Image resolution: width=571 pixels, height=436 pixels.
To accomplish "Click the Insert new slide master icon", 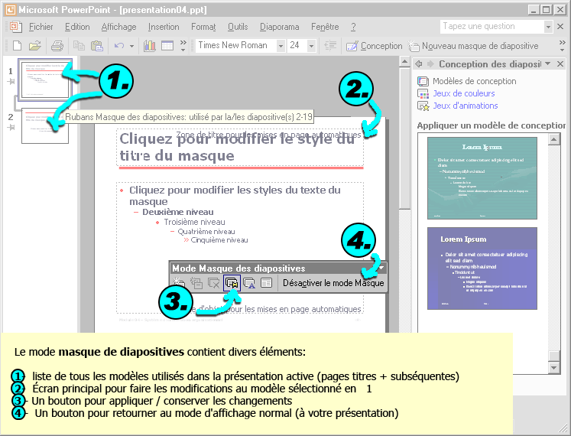I will point(178,283).
